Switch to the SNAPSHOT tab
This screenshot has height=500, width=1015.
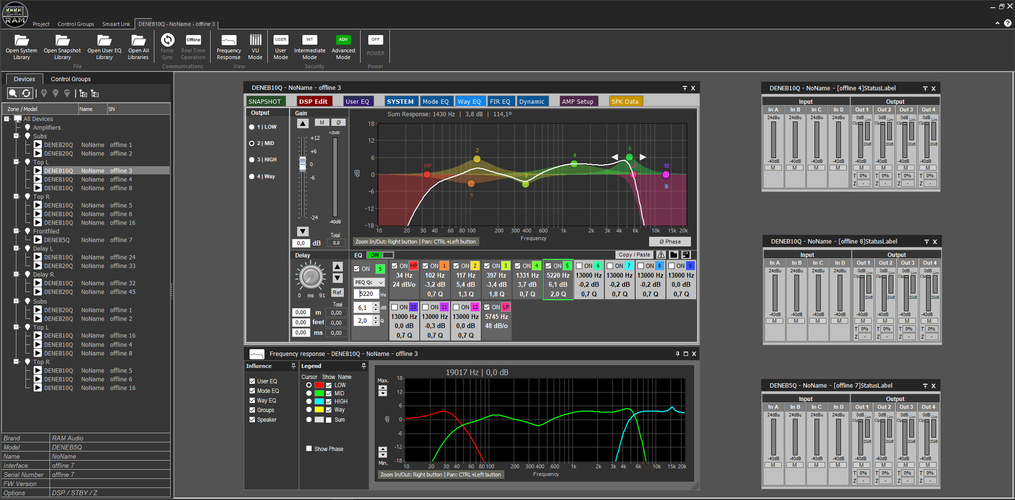click(x=265, y=101)
